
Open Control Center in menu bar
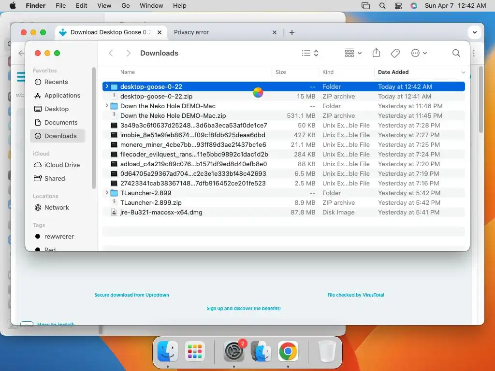pos(398,6)
